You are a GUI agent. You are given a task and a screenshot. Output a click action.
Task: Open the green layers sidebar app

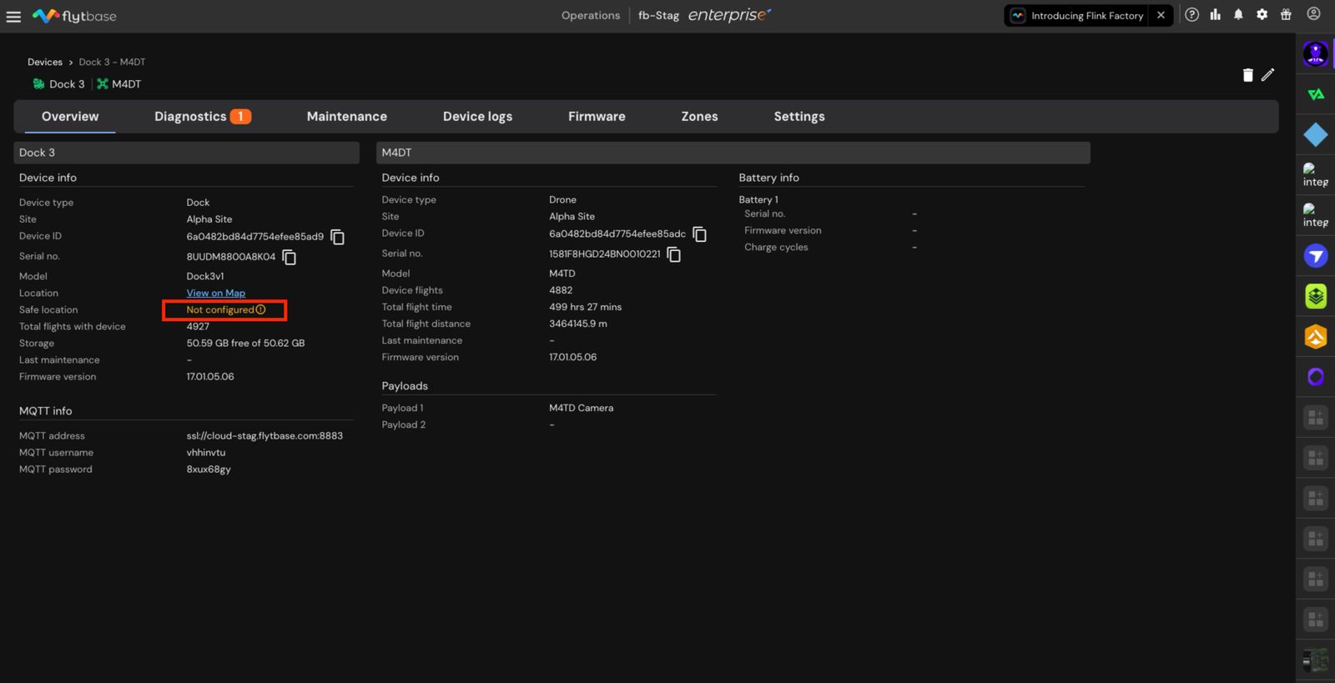point(1316,296)
